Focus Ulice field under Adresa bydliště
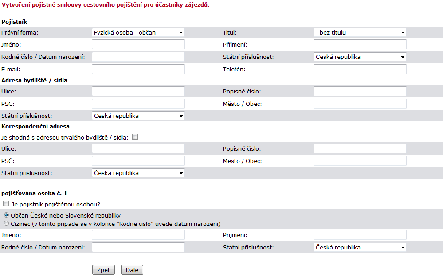Image resolution: width=443 pixels, height=276 pixels. point(138,91)
